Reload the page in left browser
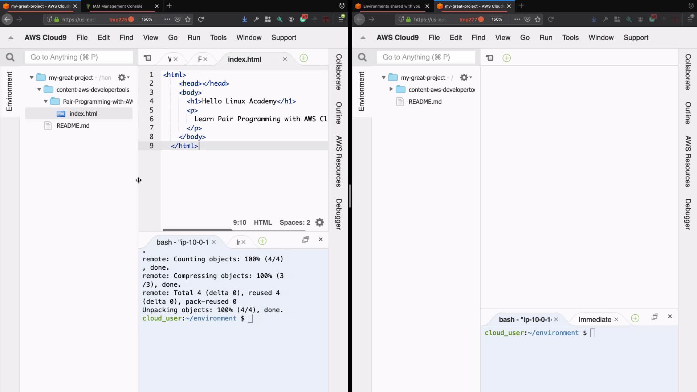The width and height of the screenshot is (697, 392). 201,19
